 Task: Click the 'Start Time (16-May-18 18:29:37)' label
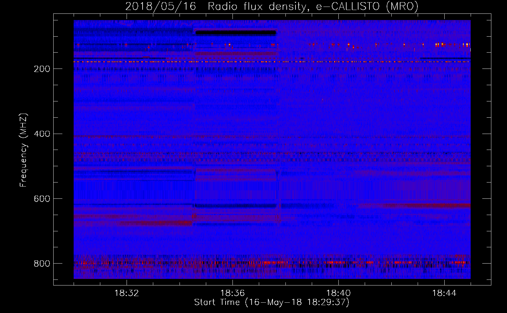pos(272,302)
